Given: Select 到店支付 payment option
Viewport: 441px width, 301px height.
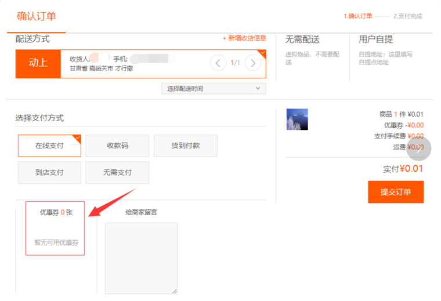Looking at the screenshot, I should 49,172.
